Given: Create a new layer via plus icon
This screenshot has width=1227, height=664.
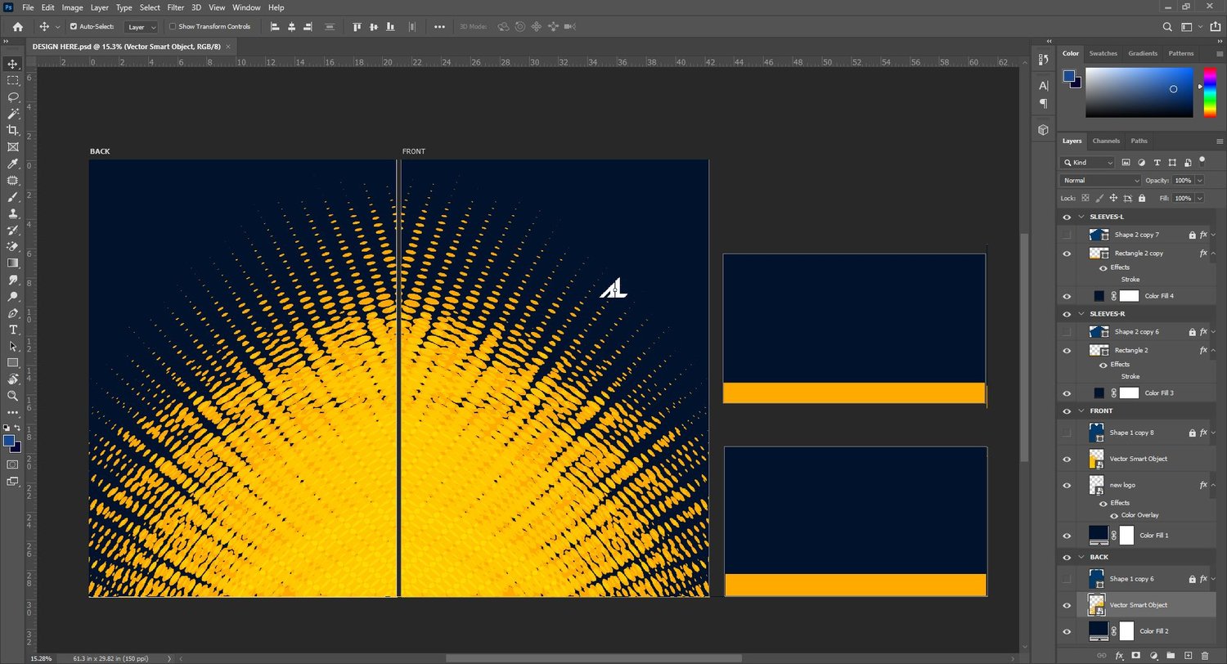Looking at the screenshot, I should (x=1188, y=655).
